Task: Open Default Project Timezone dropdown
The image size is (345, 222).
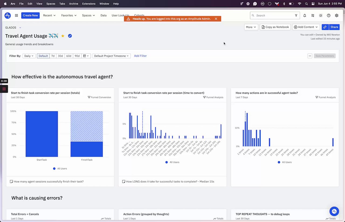Action: point(111,56)
